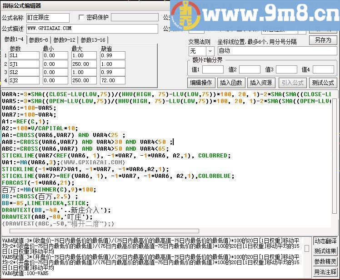This screenshot has width=340, height=280.
Task: Open the 参数13-16 tab
Action: (x=93, y=40)
